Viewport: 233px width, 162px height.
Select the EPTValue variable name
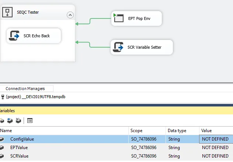(x=19, y=148)
